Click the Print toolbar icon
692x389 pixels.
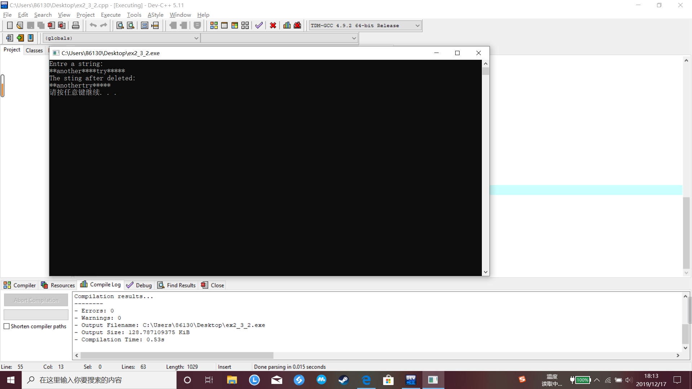pyautogui.click(x=76, y=26)
